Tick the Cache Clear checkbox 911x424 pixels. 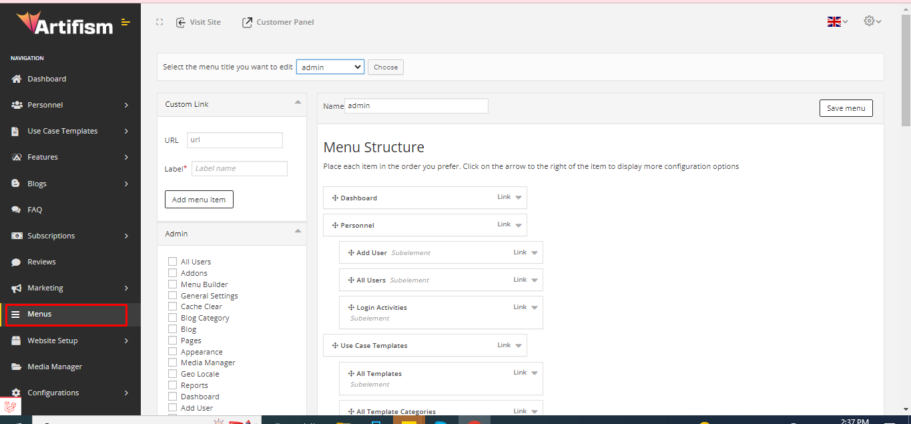(173, 306)
